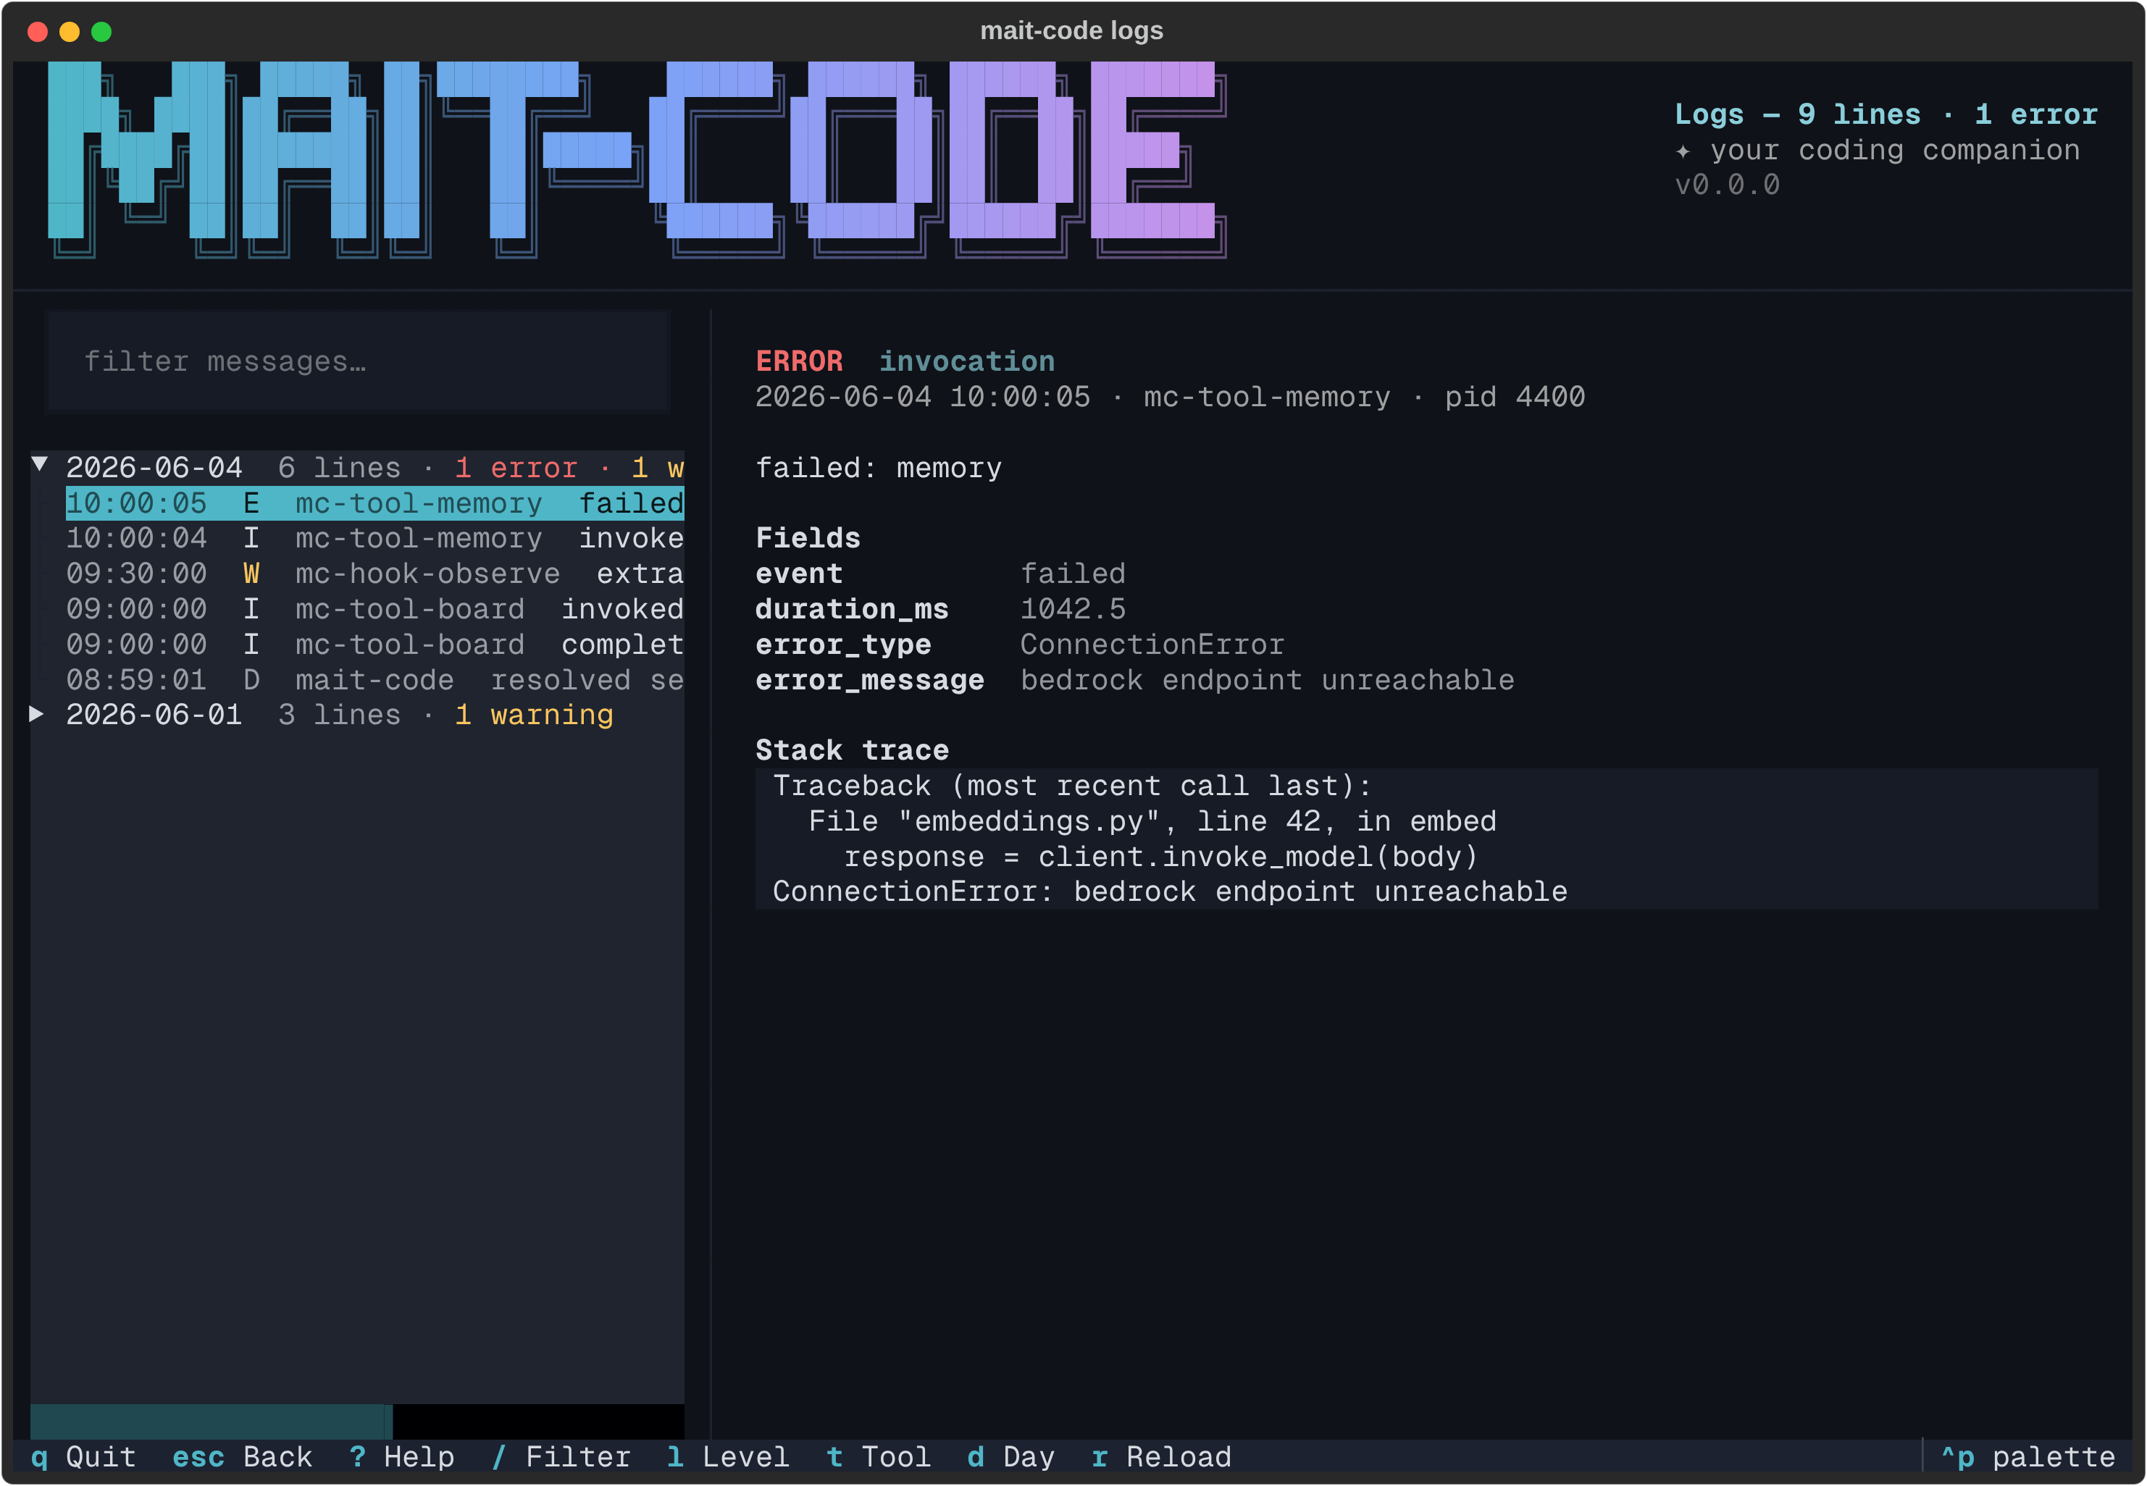Click the '1 error' count on 2026-06-04

coord(516,467)
